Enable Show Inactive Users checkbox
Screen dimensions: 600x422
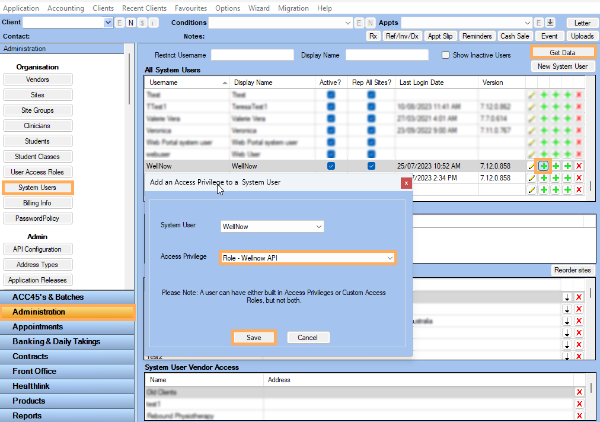click(445, 55)
